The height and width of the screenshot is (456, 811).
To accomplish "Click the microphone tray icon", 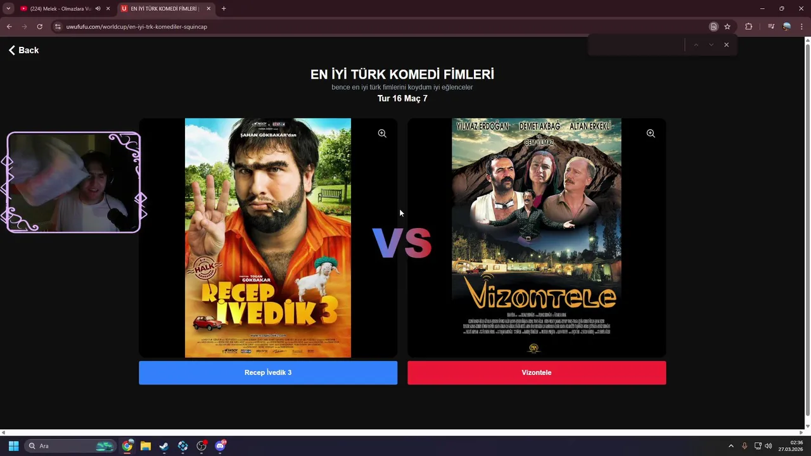I will point(744,446).
